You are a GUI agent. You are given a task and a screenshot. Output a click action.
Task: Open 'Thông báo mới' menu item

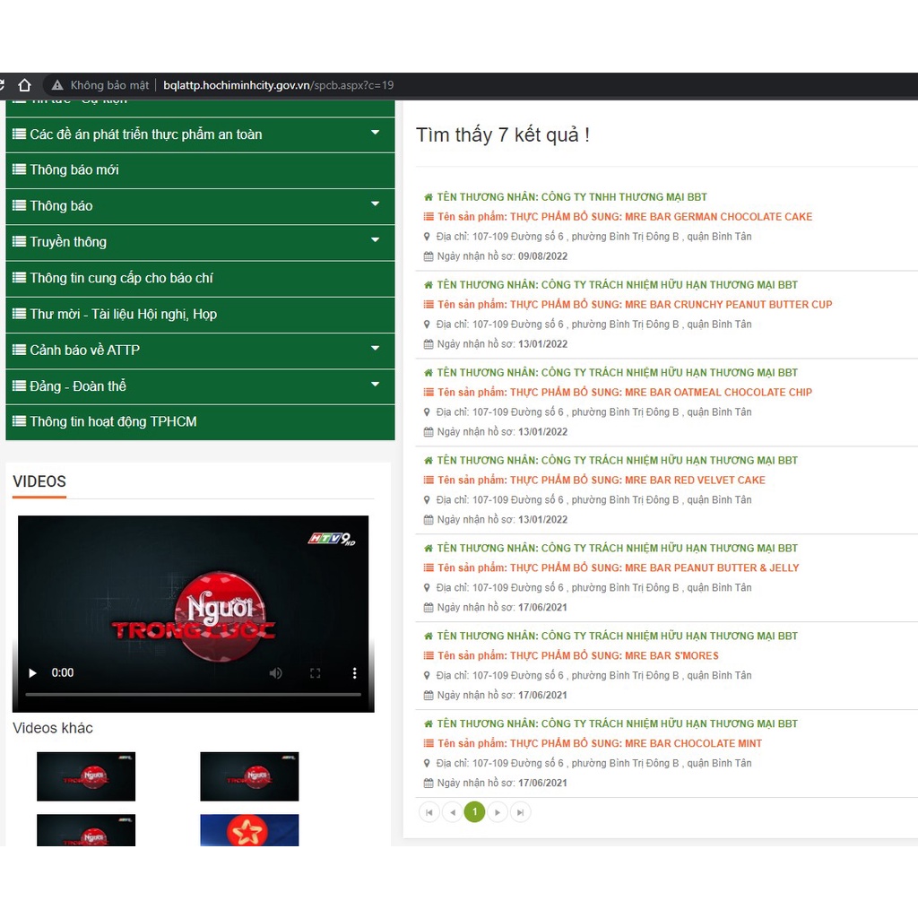[x=74, y=169]
